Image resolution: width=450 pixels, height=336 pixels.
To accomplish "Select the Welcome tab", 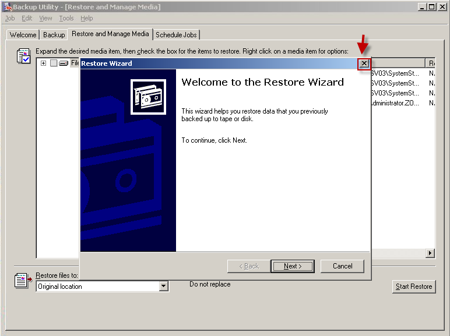I will pos(23,35).
